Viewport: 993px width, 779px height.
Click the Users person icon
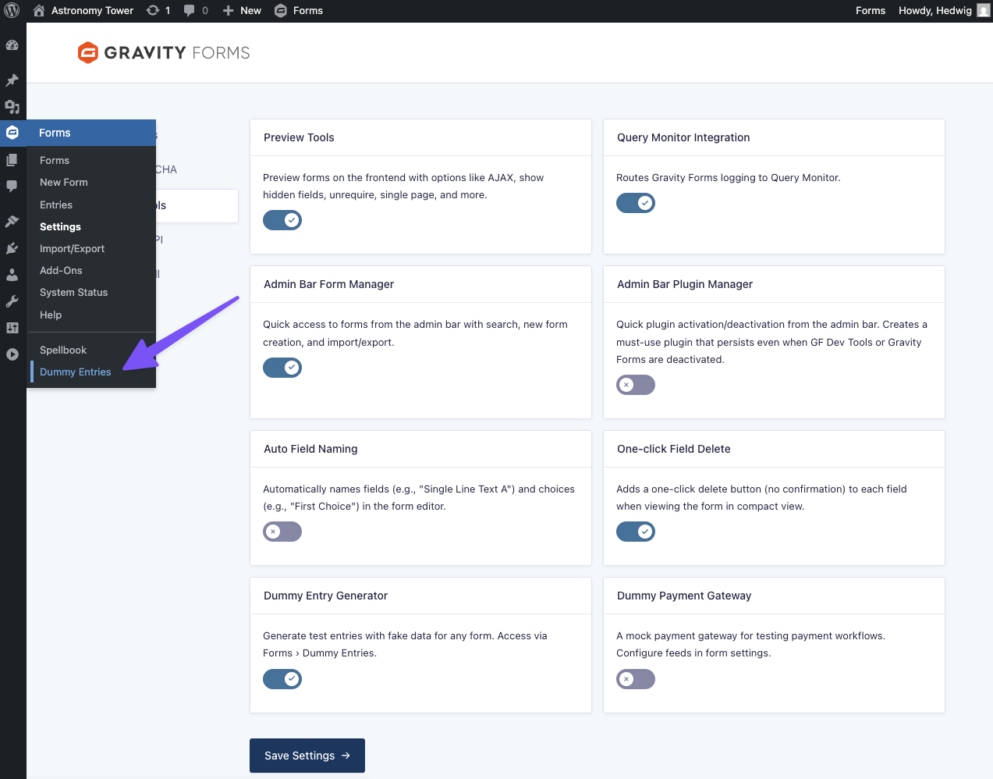pyautogui.click(x=12, y=275)
